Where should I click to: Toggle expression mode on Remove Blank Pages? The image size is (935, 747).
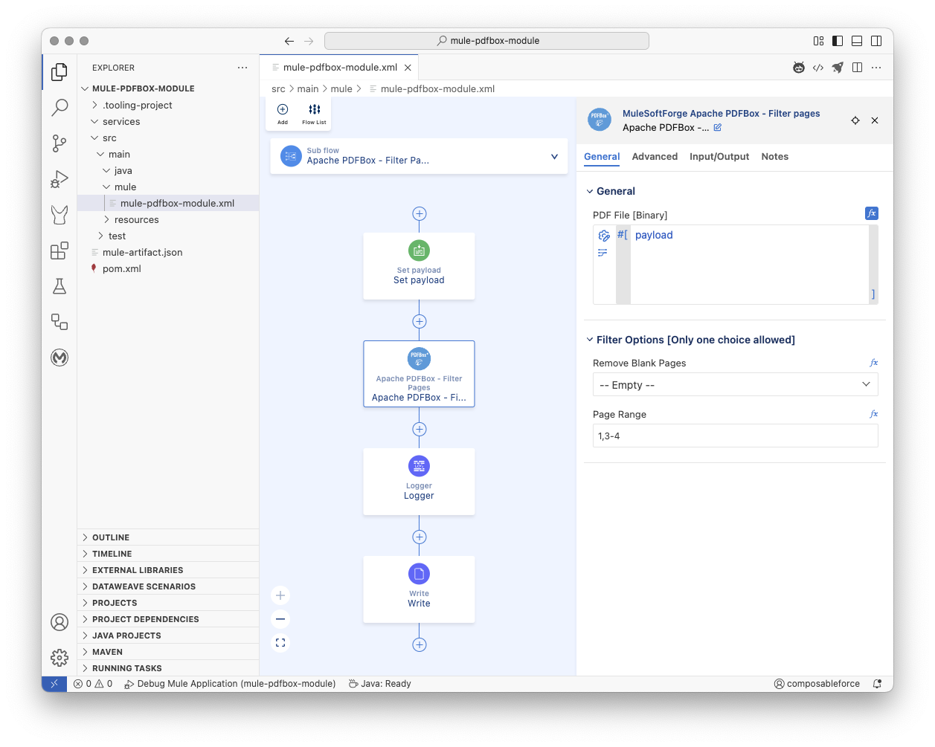(x=873, y=363)
